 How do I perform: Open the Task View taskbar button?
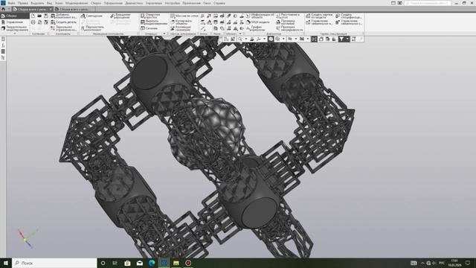coord(115,263)
